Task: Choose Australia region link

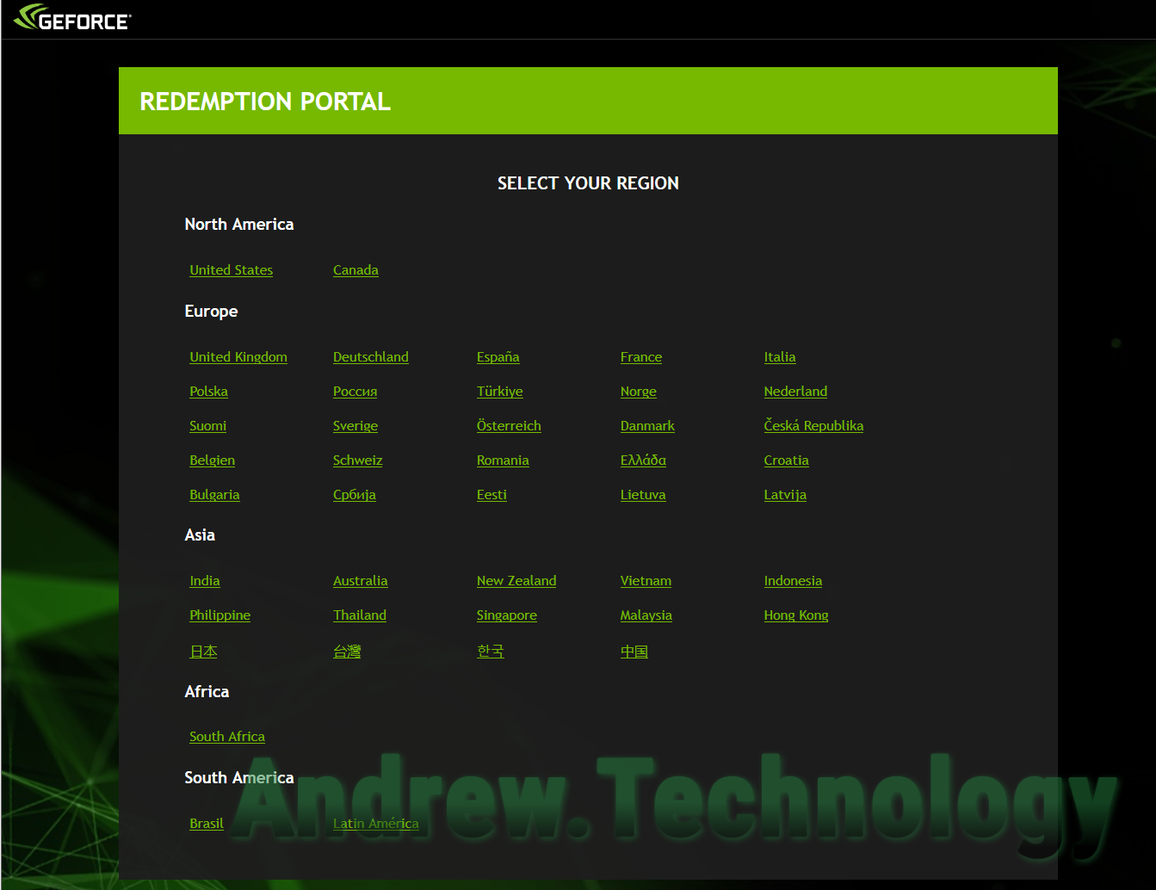Action: tap(361, 581)
